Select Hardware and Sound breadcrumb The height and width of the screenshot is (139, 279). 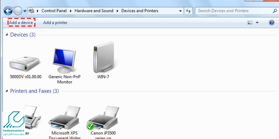point(94,11)
